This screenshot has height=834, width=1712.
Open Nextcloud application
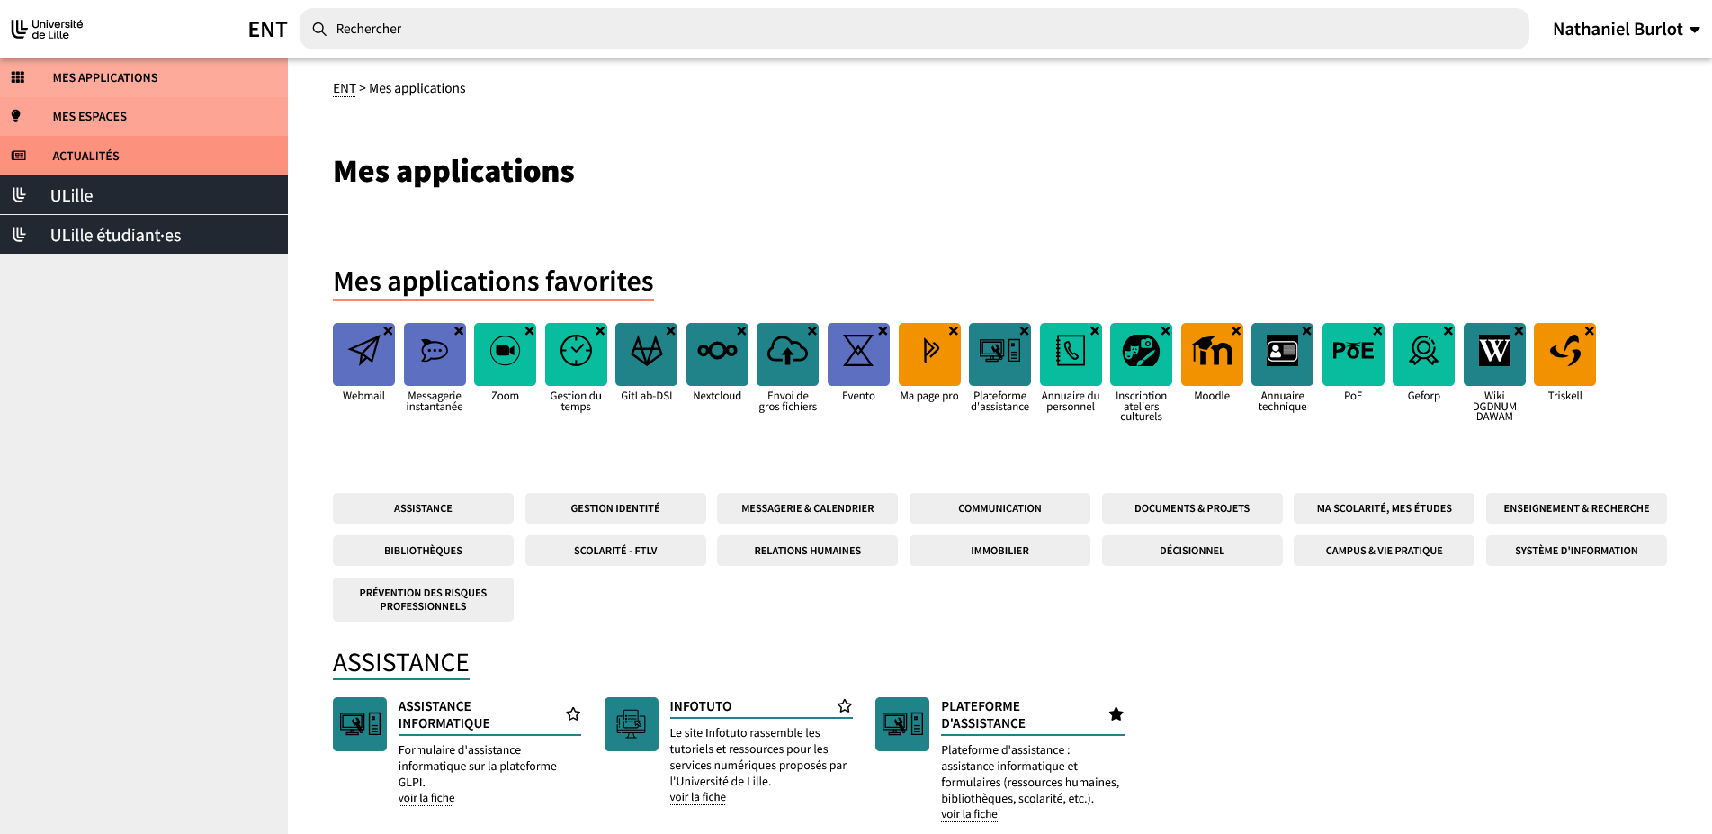pyautogui.click(x=717, y=354)
